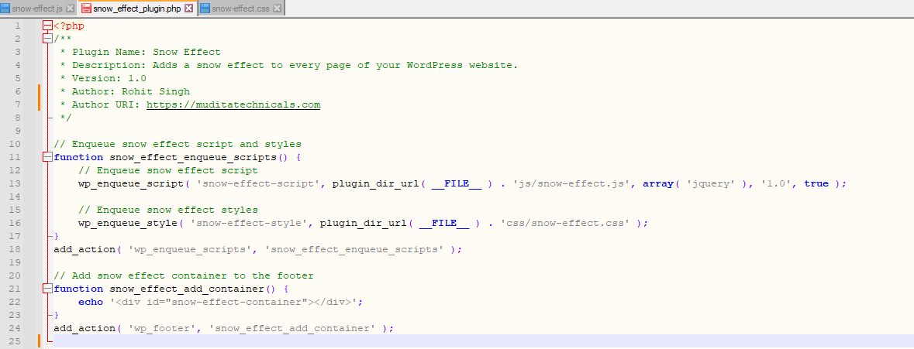Open the snow-effect.css tab
The width and height of the screenshot is (914, 349).
click(240, 9)
